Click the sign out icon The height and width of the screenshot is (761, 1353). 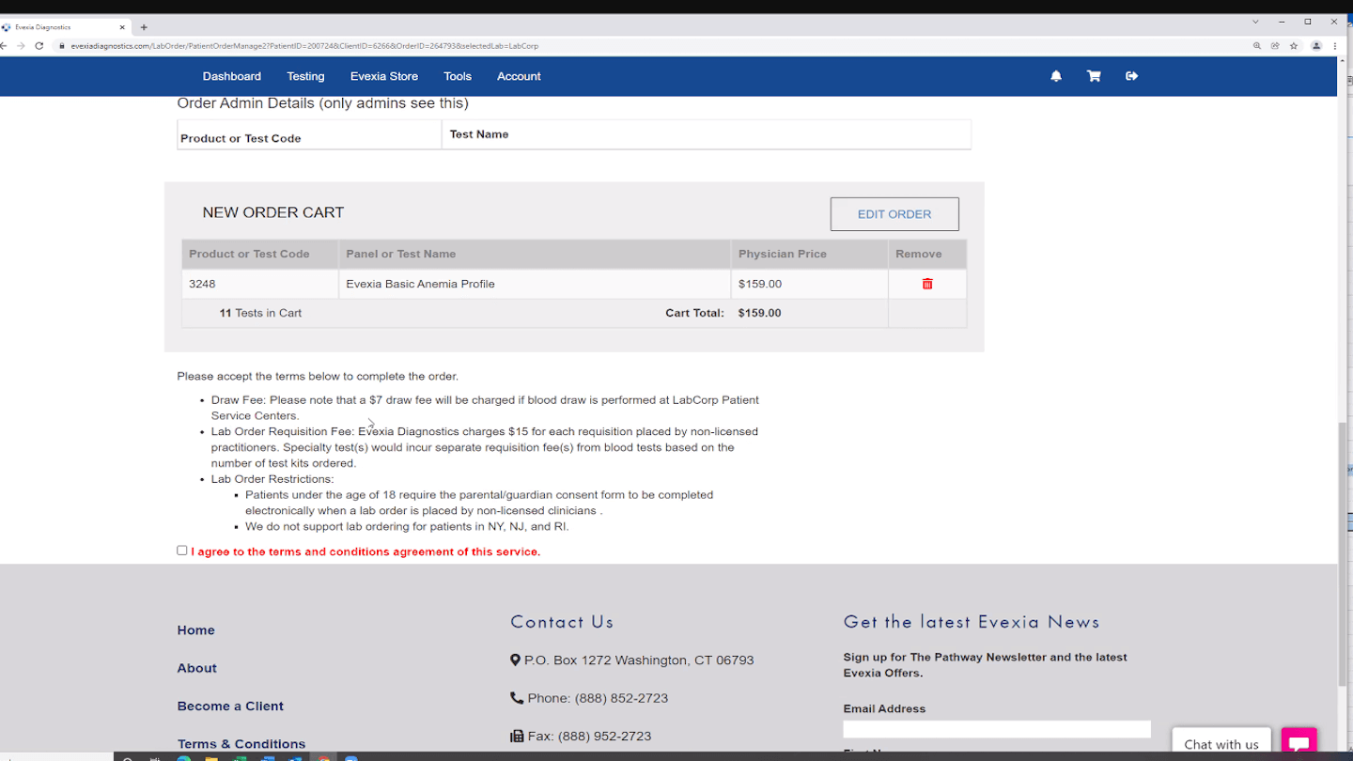pos(1131,76)
